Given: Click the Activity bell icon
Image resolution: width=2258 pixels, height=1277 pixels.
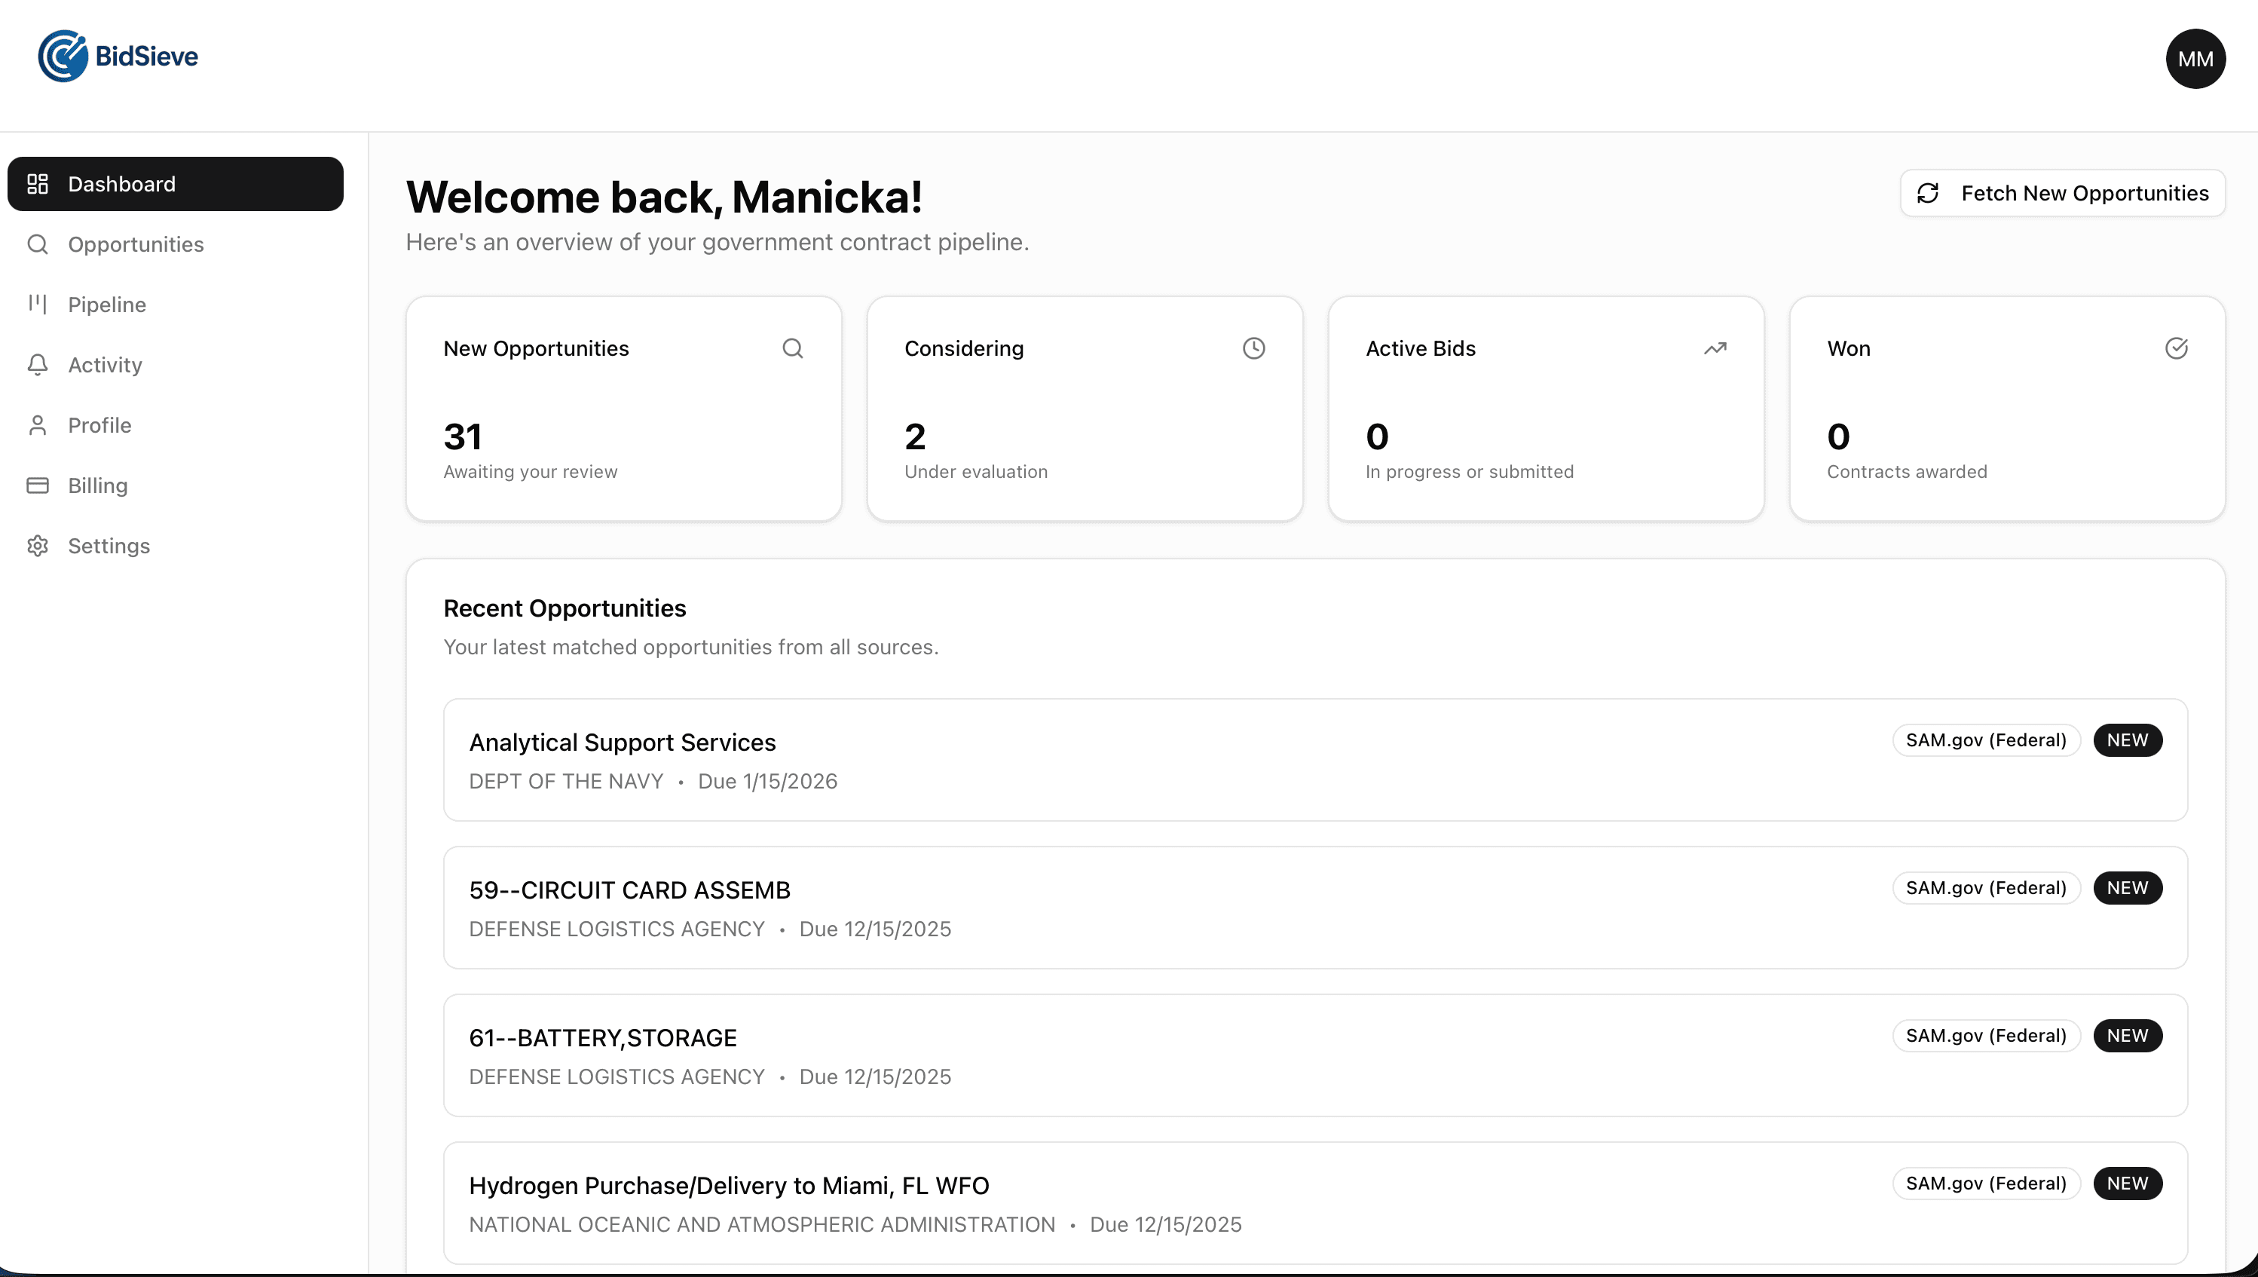Looking at the screenshot, I should point(37,365).
